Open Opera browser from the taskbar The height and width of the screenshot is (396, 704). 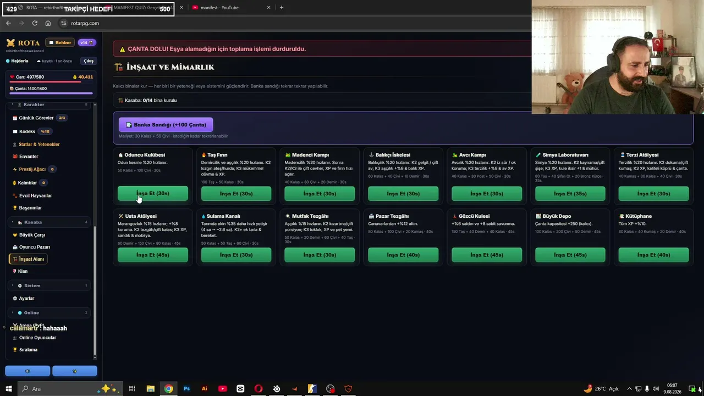258,389
